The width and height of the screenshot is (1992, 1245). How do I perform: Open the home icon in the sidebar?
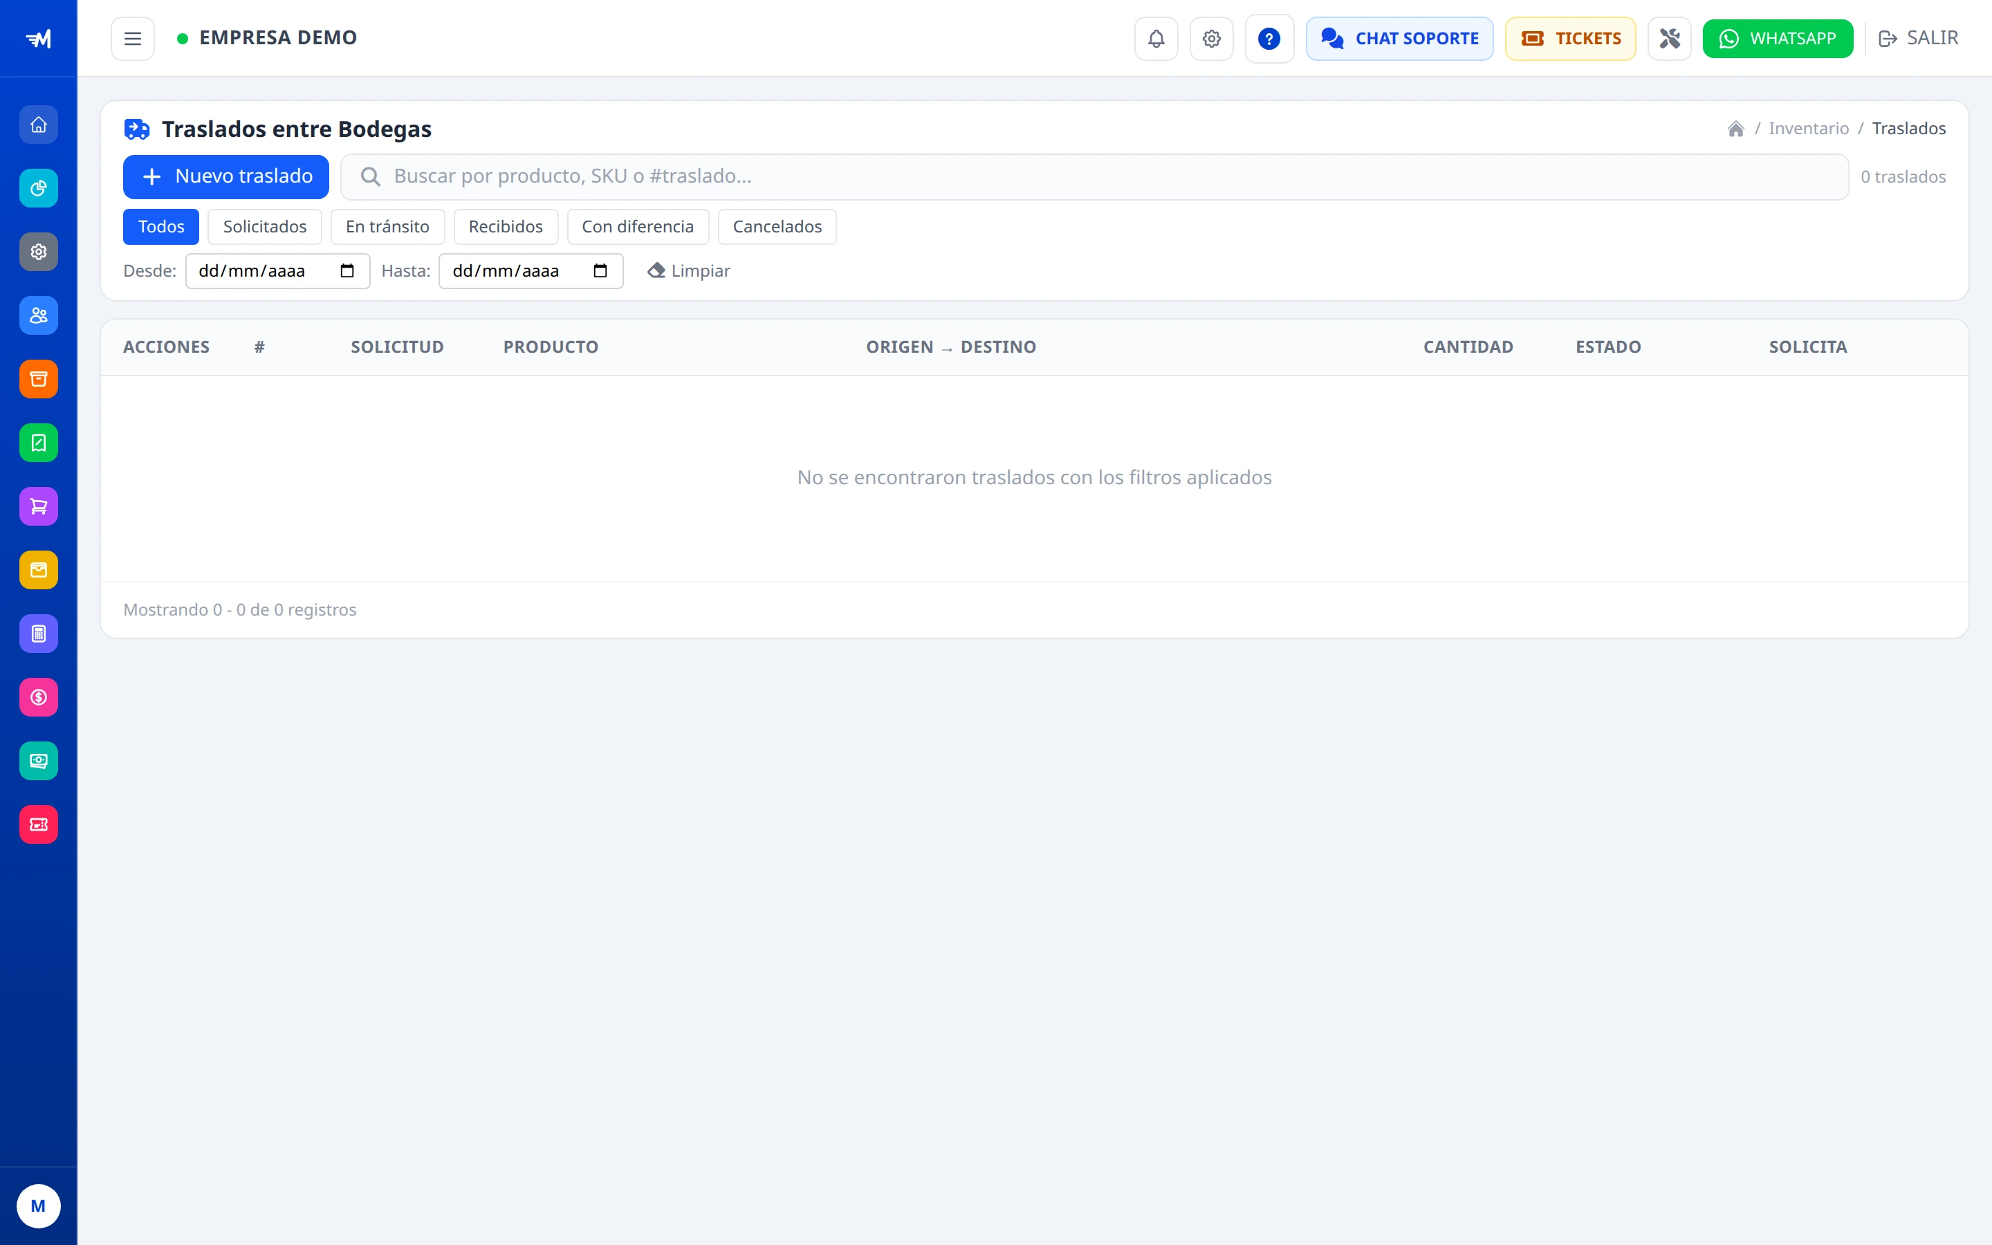39,125
